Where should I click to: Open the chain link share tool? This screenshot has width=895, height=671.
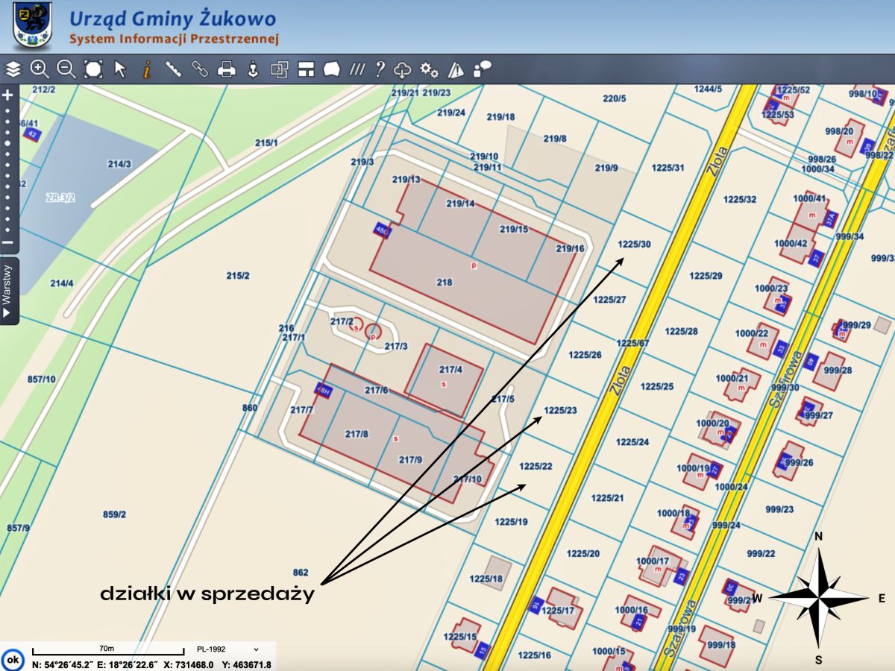pos(200,69)
